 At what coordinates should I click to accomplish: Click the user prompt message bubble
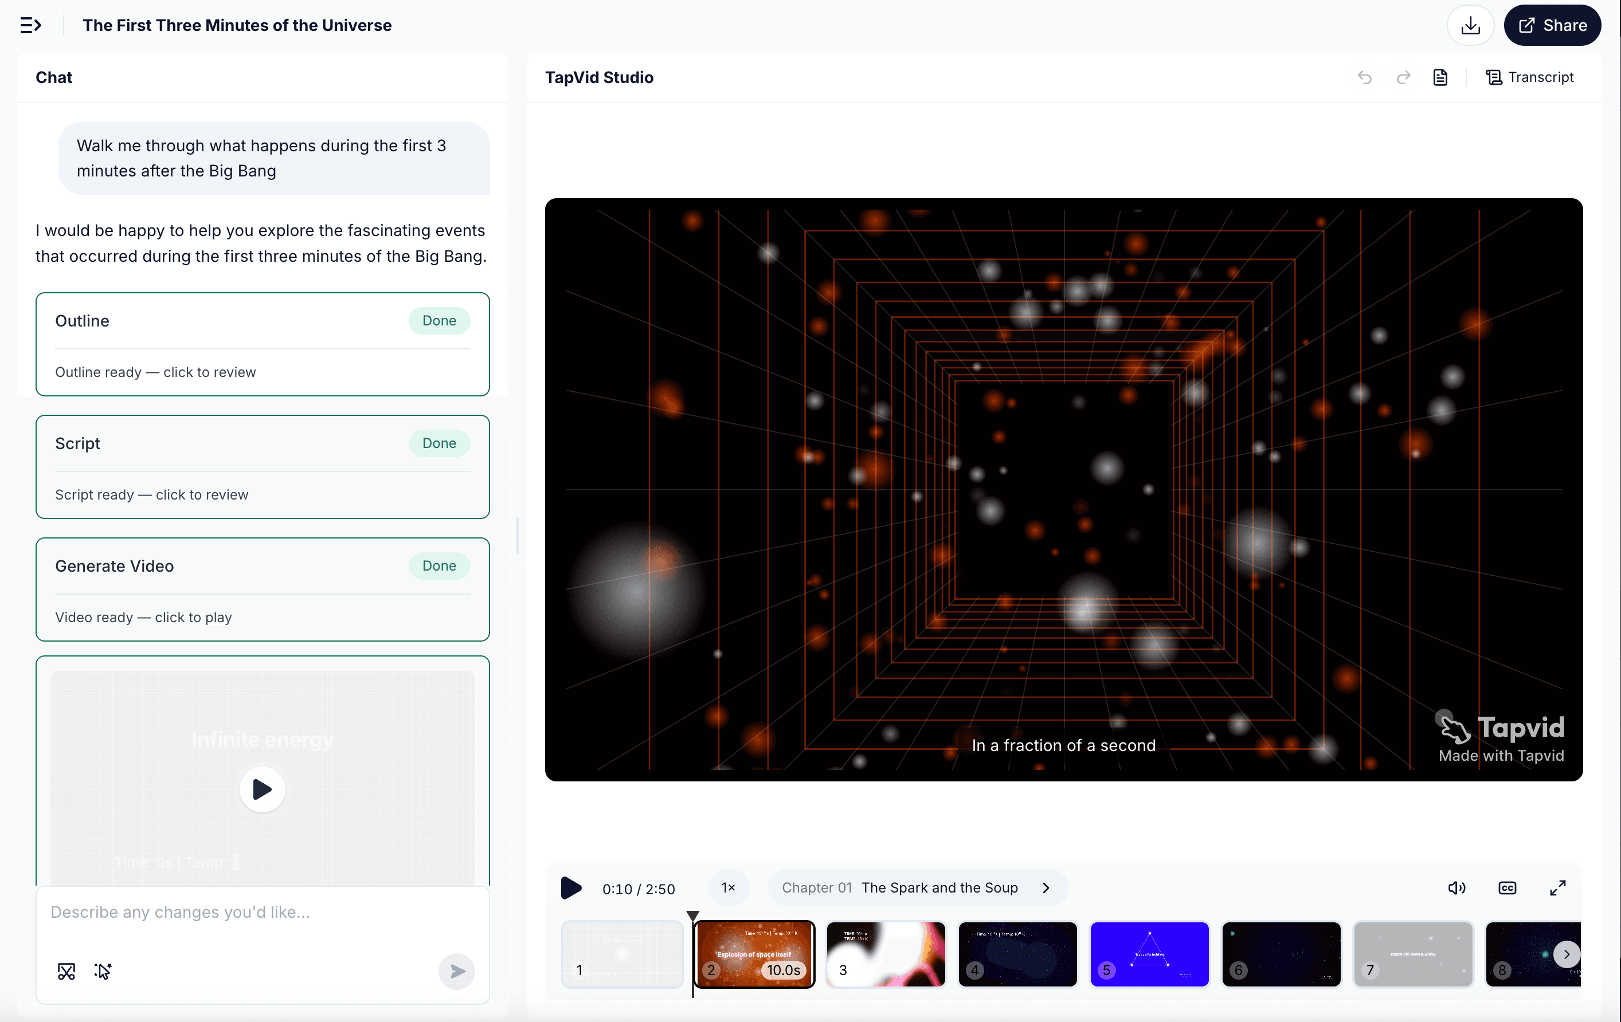[274, 158]
